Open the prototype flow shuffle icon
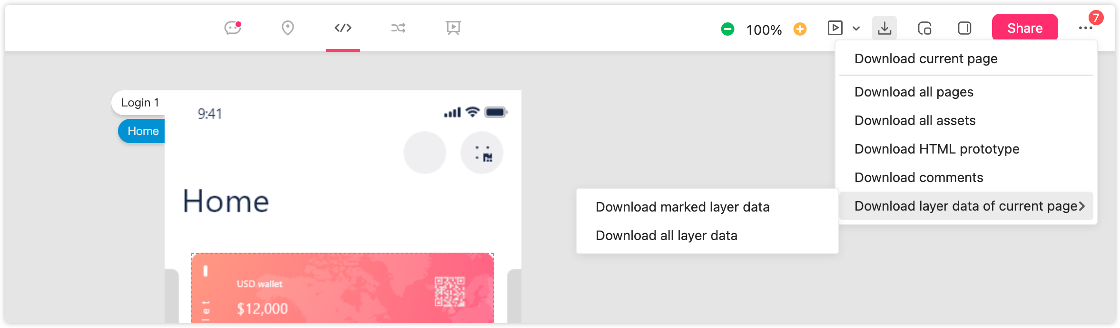1120x328 pixels. 398,28
